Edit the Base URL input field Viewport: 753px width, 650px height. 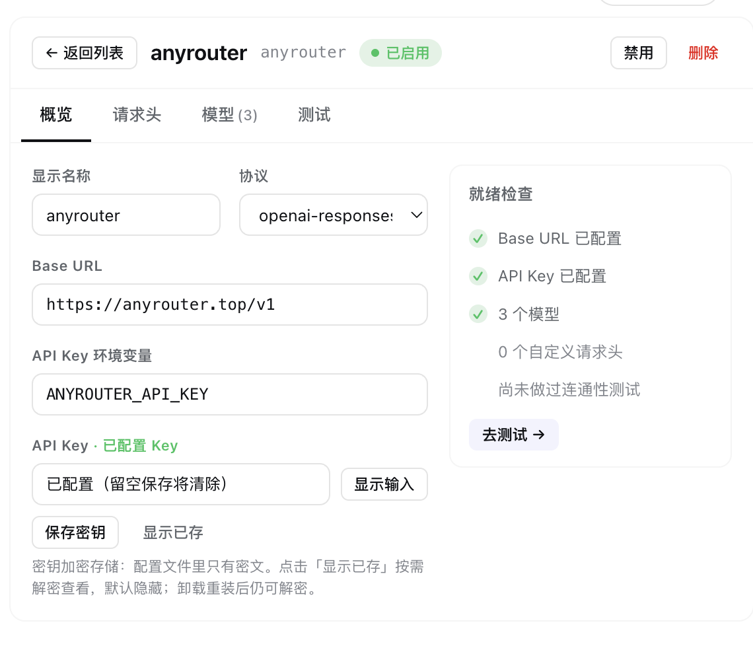pos(230,305)
